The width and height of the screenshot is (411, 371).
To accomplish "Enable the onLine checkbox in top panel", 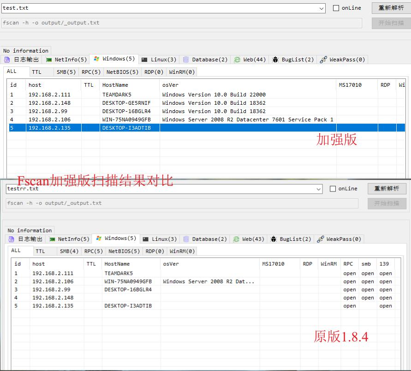I will [x=335, y=7].
